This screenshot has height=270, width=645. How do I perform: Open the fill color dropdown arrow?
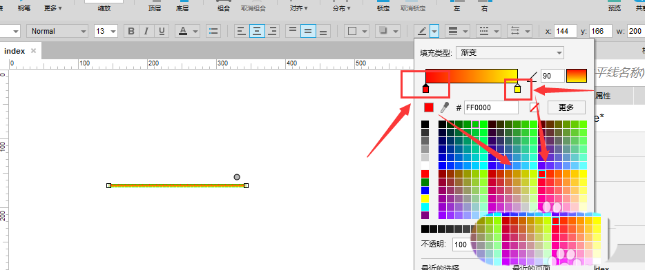coord(365,31)
